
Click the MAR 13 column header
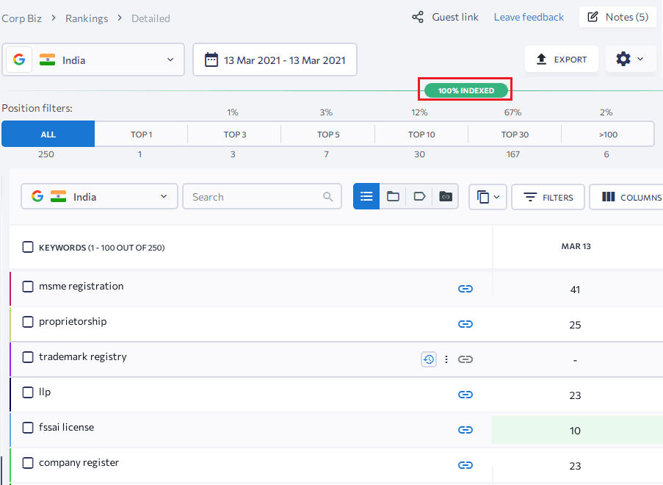(576, 246)
